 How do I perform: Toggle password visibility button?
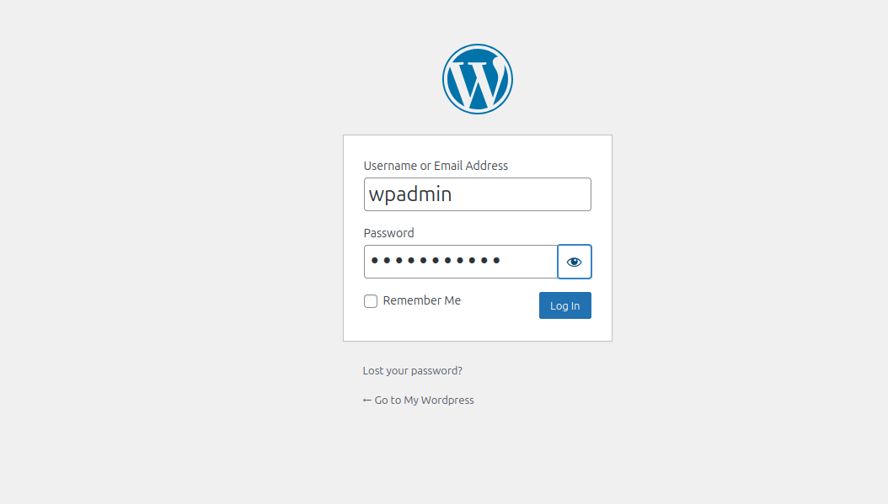575,262
